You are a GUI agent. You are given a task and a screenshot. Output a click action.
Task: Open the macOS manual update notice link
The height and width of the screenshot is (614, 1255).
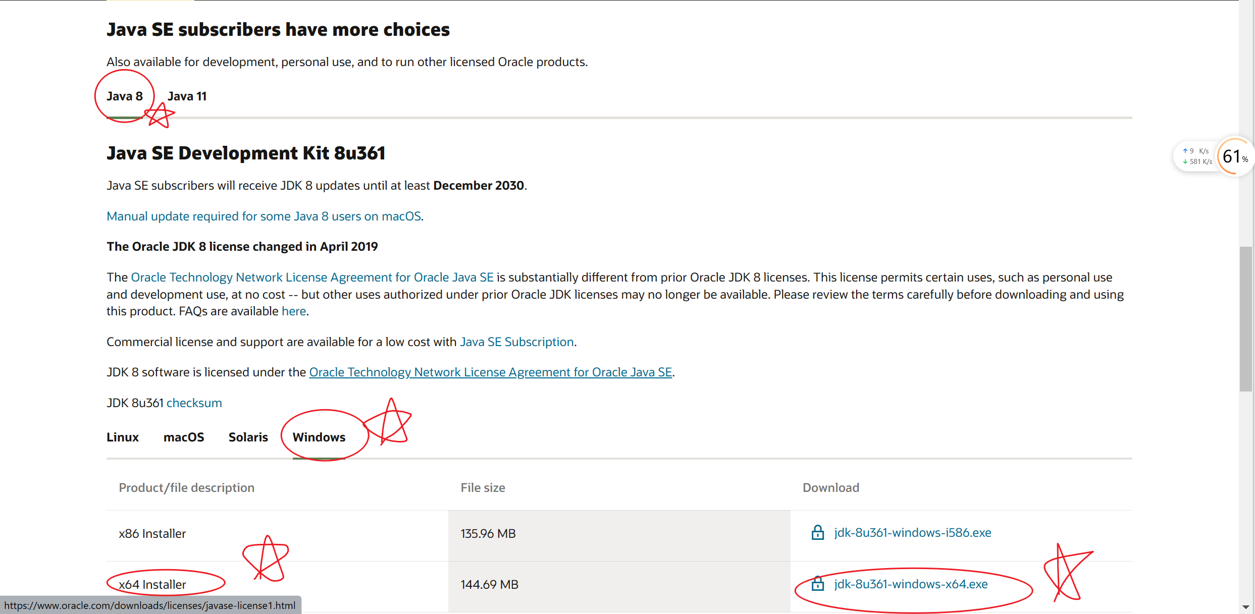(x=264, y=216)
